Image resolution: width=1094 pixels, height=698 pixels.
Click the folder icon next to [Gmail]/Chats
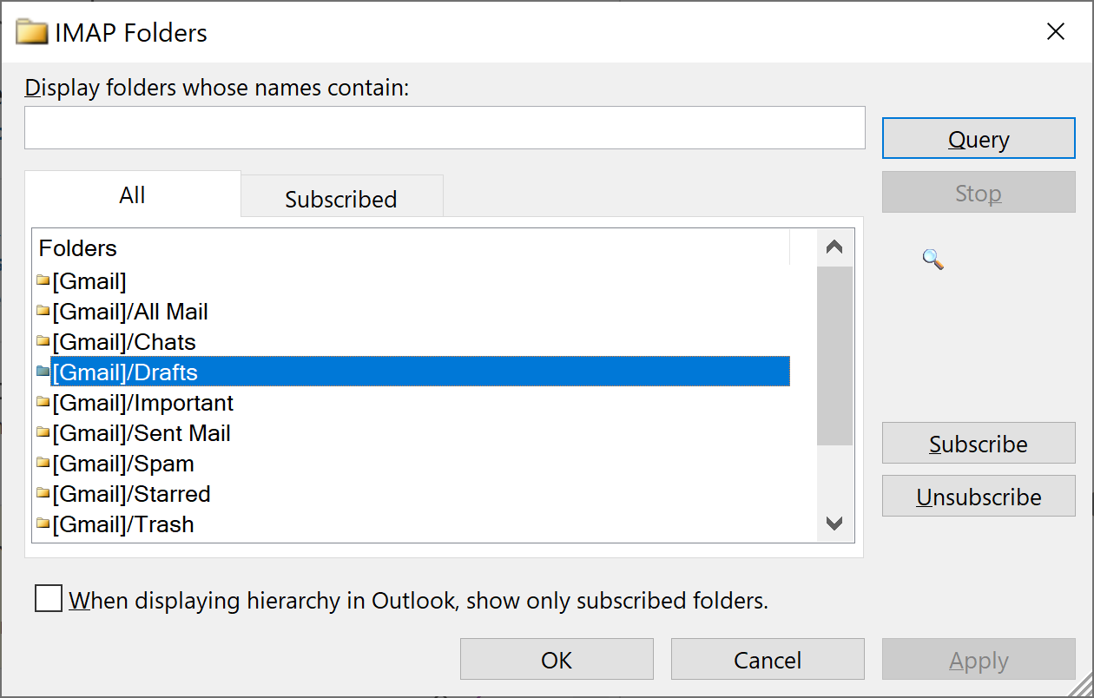tap(43, 342)
